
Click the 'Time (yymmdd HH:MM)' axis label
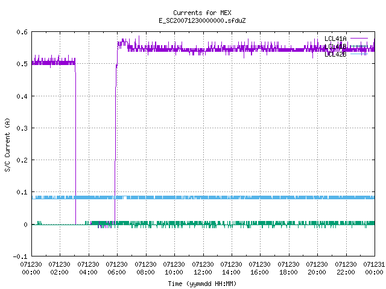click(x=202, y=284)
